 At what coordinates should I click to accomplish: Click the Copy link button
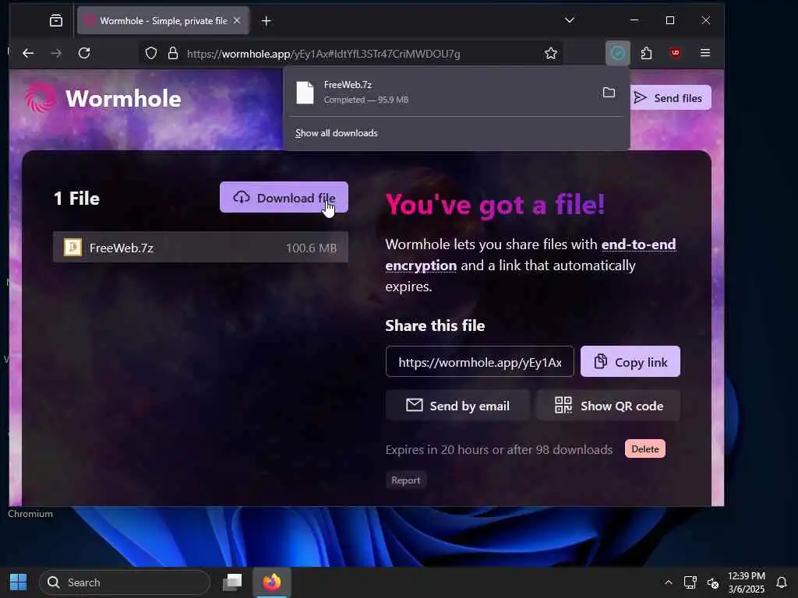tap(630, 362)
